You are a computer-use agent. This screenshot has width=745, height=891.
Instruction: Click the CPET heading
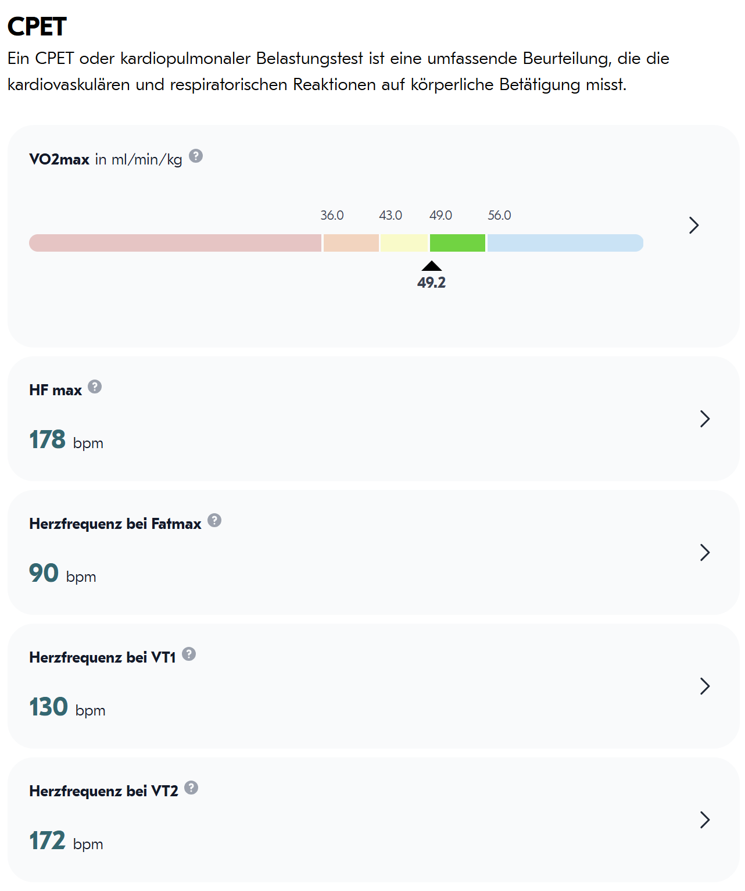(37, 27)
